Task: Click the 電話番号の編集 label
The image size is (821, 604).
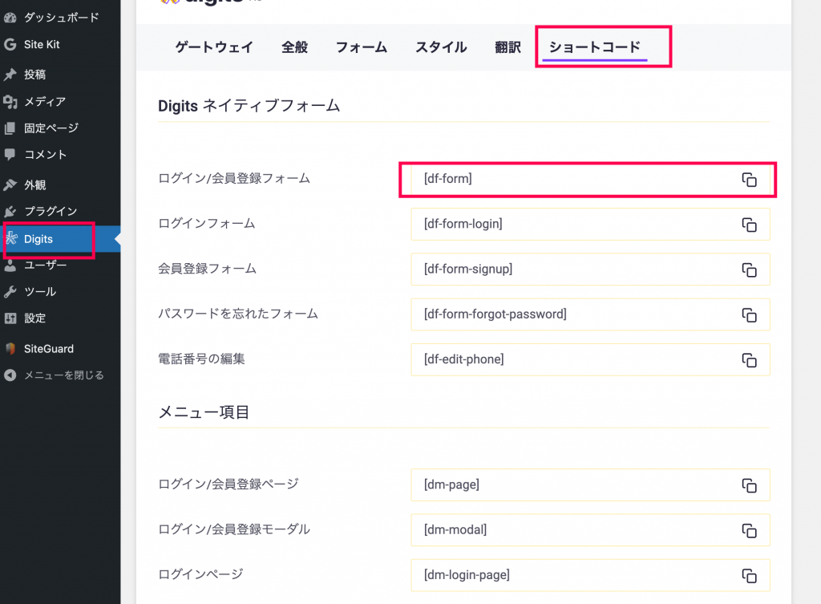Action: coord(201,359)
